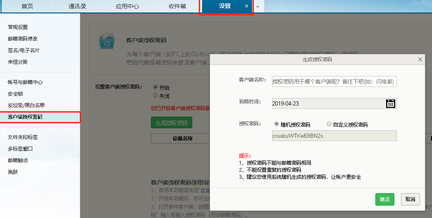Select the 自定义授权密码 radio option
Image resolution: width=432 pixels, height=218 pixels.
point(329,124)
